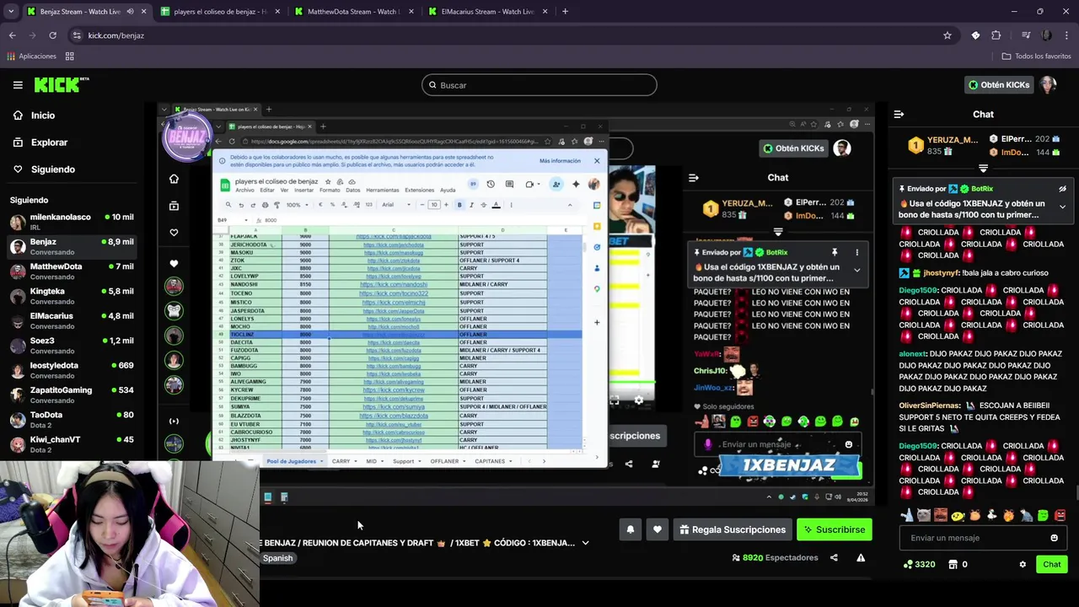Bookmark this page with star
The height and width of the screenshot is (607, 1079).
(x=947, y=35)
